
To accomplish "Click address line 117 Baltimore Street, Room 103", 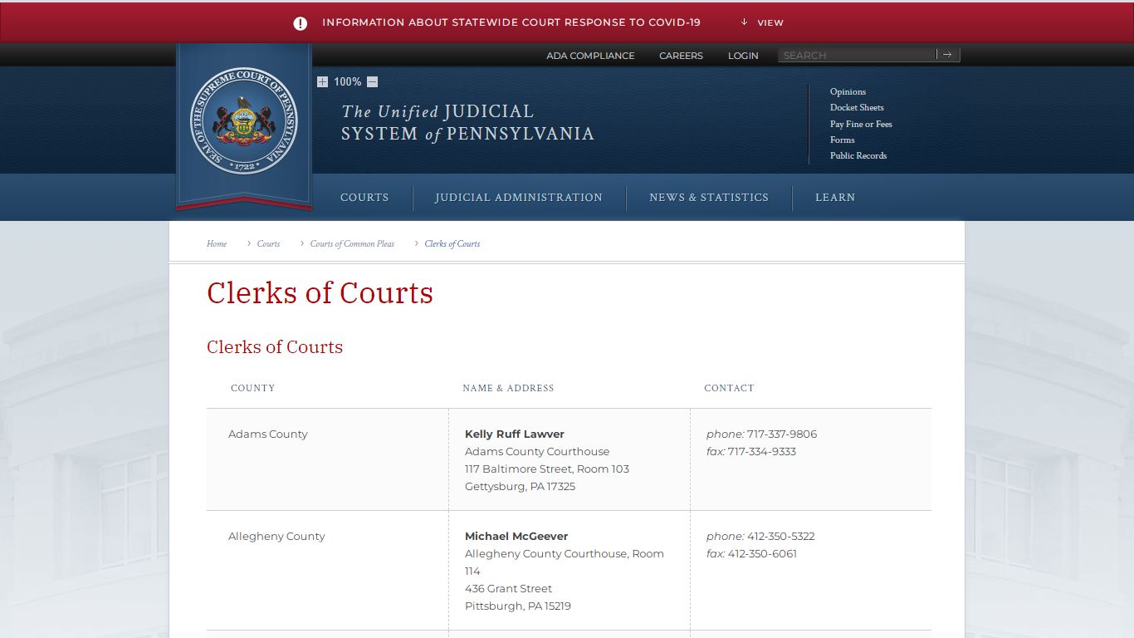I will click(547, 469).
